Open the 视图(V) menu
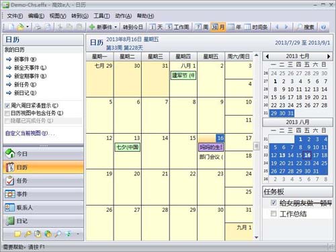 (x=58, y=16)
